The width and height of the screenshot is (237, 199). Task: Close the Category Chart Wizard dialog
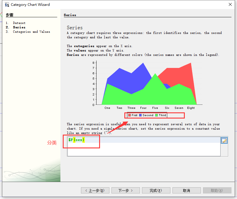230,4
